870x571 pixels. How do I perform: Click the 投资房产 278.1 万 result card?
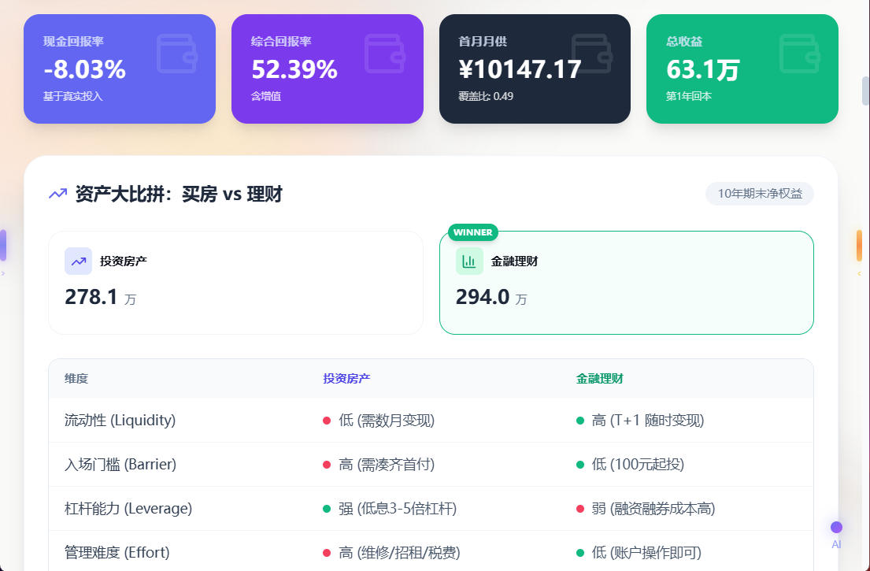[236, 283]
